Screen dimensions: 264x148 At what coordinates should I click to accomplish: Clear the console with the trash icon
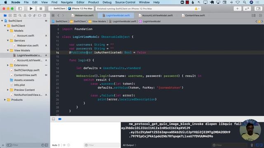(x=252, y=145)
